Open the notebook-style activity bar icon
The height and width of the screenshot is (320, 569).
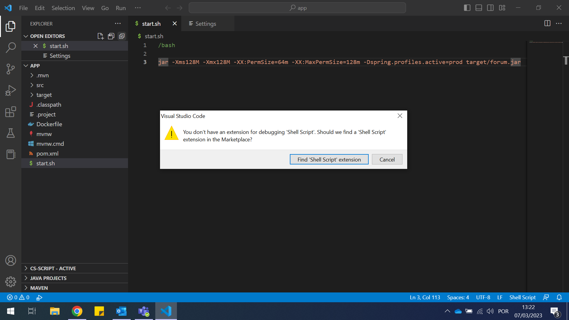point(11,154)
